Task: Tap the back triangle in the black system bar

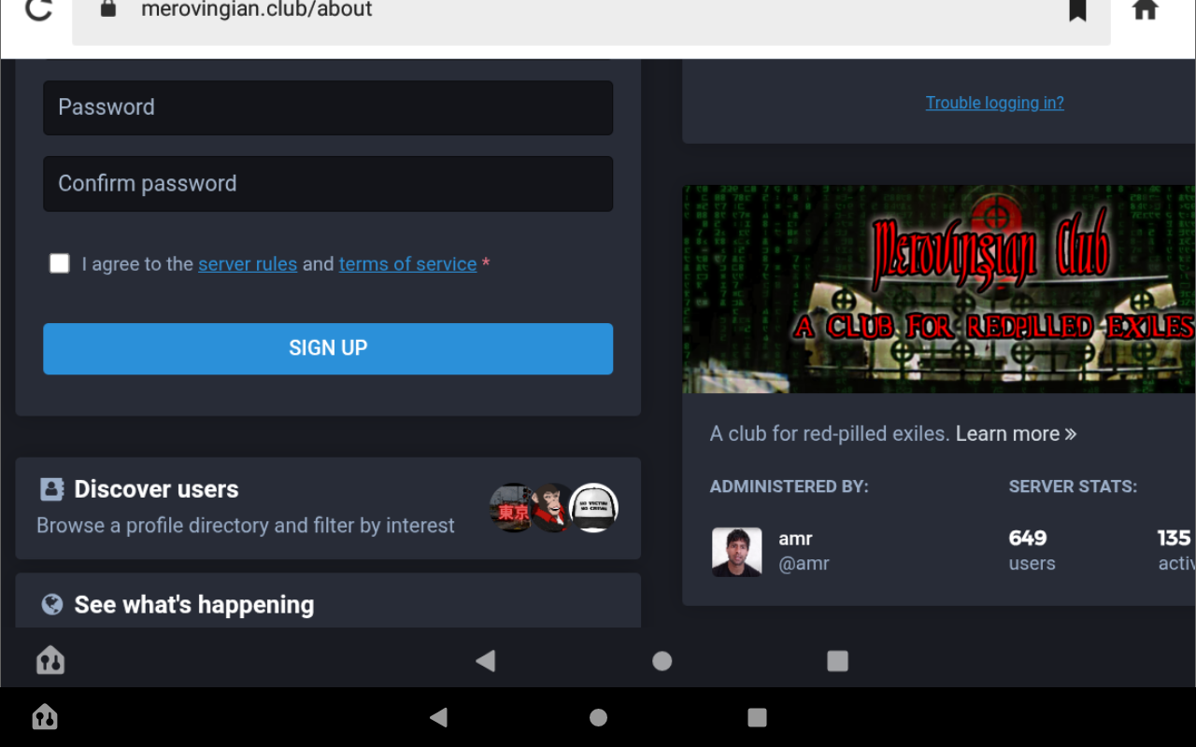Action: [438, 717]
